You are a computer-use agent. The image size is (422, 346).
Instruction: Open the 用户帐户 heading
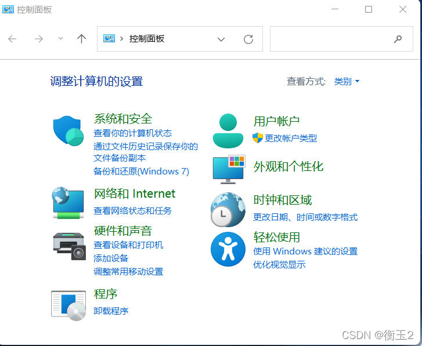(276, 121)
